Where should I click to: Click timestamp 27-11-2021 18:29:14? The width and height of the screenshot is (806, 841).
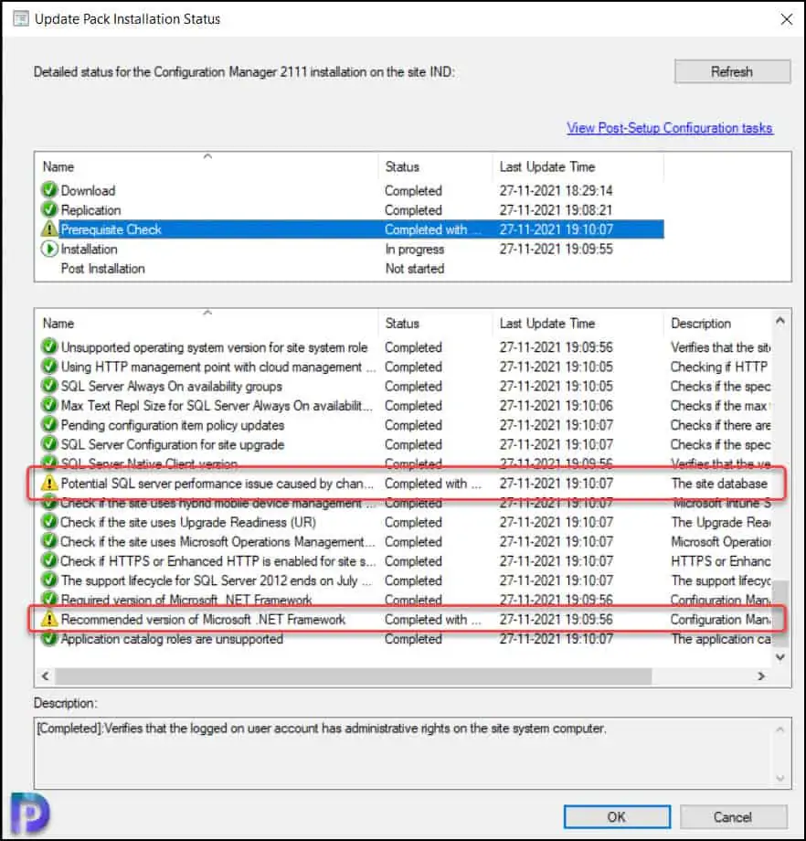point(557,190)
